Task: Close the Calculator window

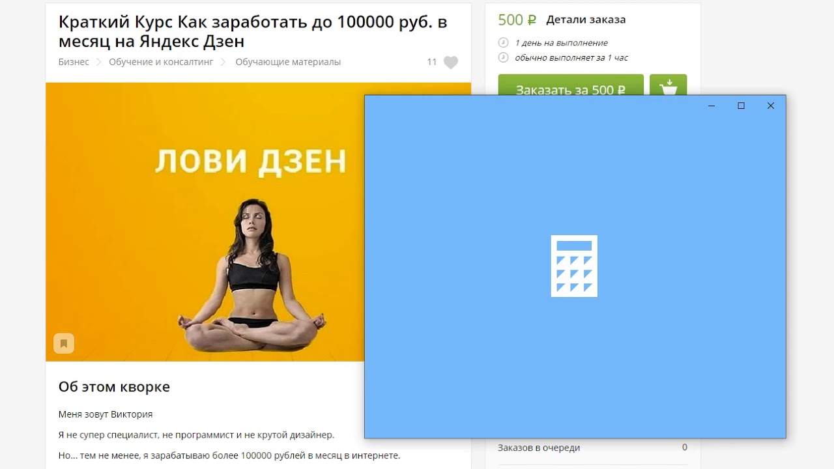Action: pyautogui.click(x=771, y=106)
